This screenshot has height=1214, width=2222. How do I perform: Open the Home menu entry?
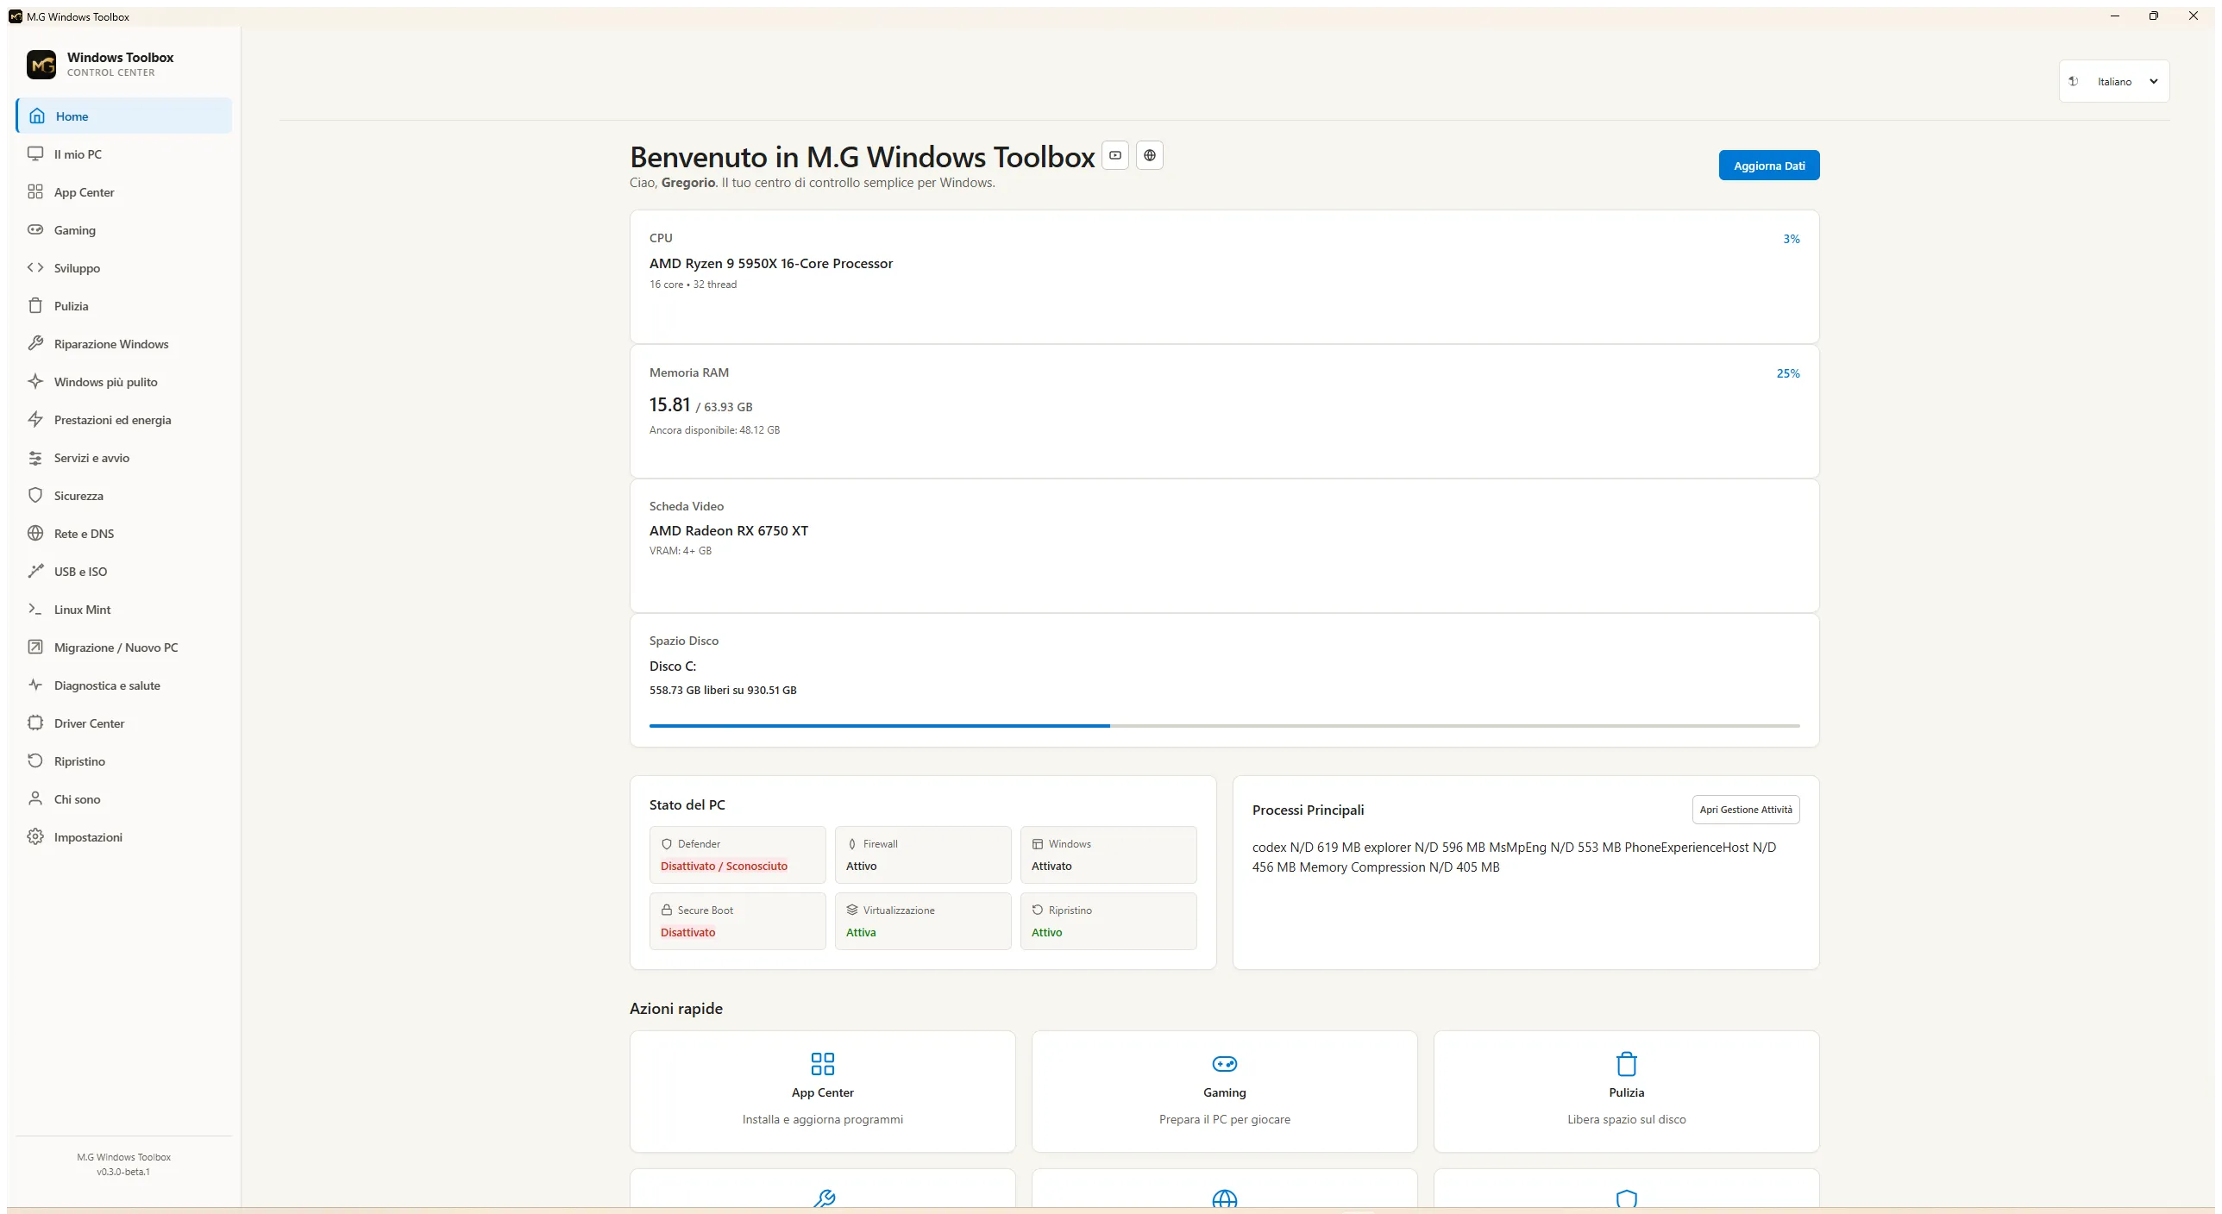pyautogui.click(x=123, y=116)
